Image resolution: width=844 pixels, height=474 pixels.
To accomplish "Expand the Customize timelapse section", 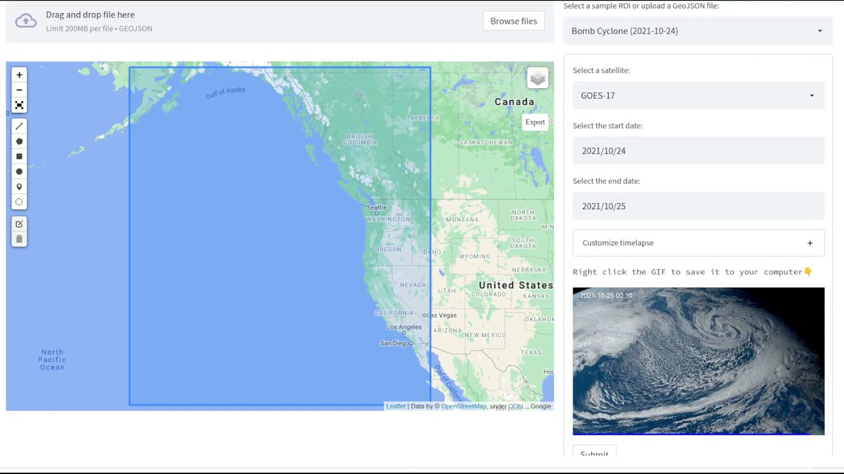I will (698, 243).
